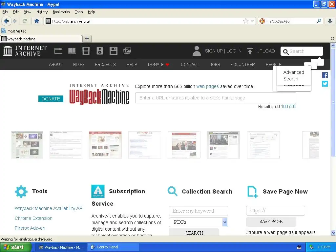Viewport: 336px width, 252px height.
Task: Click the DuckDuckGo search magnifier icon
Action: click(319, 21)
